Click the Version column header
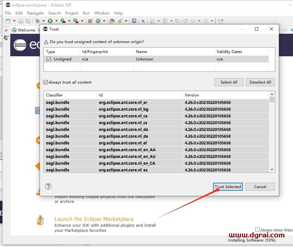Viewport: 293px width, 247px height. tap(226, 95)
